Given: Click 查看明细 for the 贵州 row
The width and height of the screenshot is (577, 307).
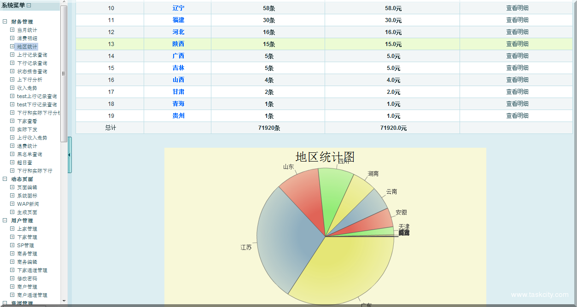Looking at the screenshot, I should [x=517, y=116].
